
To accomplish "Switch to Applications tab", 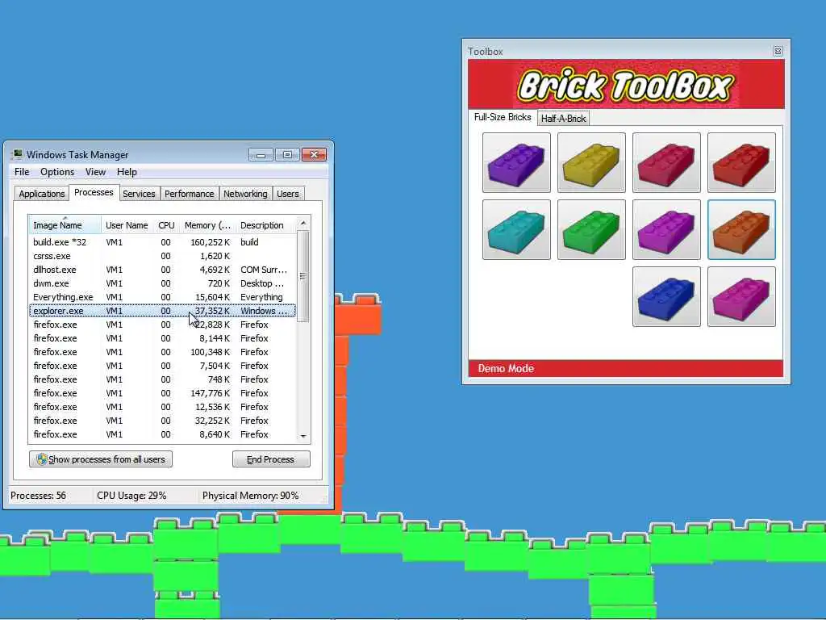I will pyautogui.click(x=42, y=194).
